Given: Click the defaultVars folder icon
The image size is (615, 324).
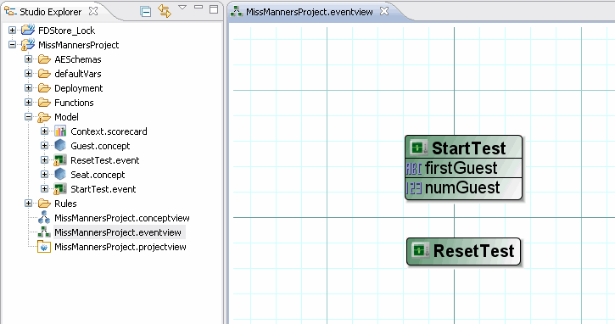Looking at the screenshot, I should (44, 74).
